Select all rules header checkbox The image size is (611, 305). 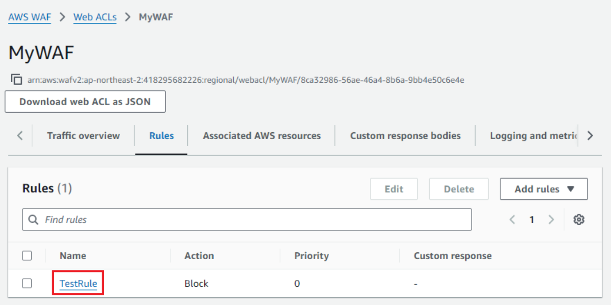(27, 255)
